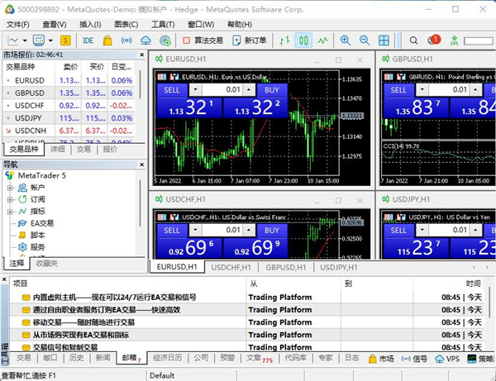Image resolution: width=496 pixels, height=381 pixels.
Task: Expand the 指标 indicators tree node
Action: 10,211
